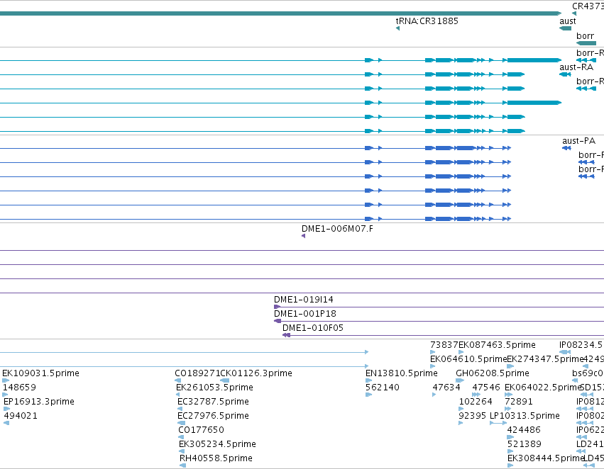604x469 pixels.
Task: Select the DME1-001P18 clone label
Action: [305, 314]
